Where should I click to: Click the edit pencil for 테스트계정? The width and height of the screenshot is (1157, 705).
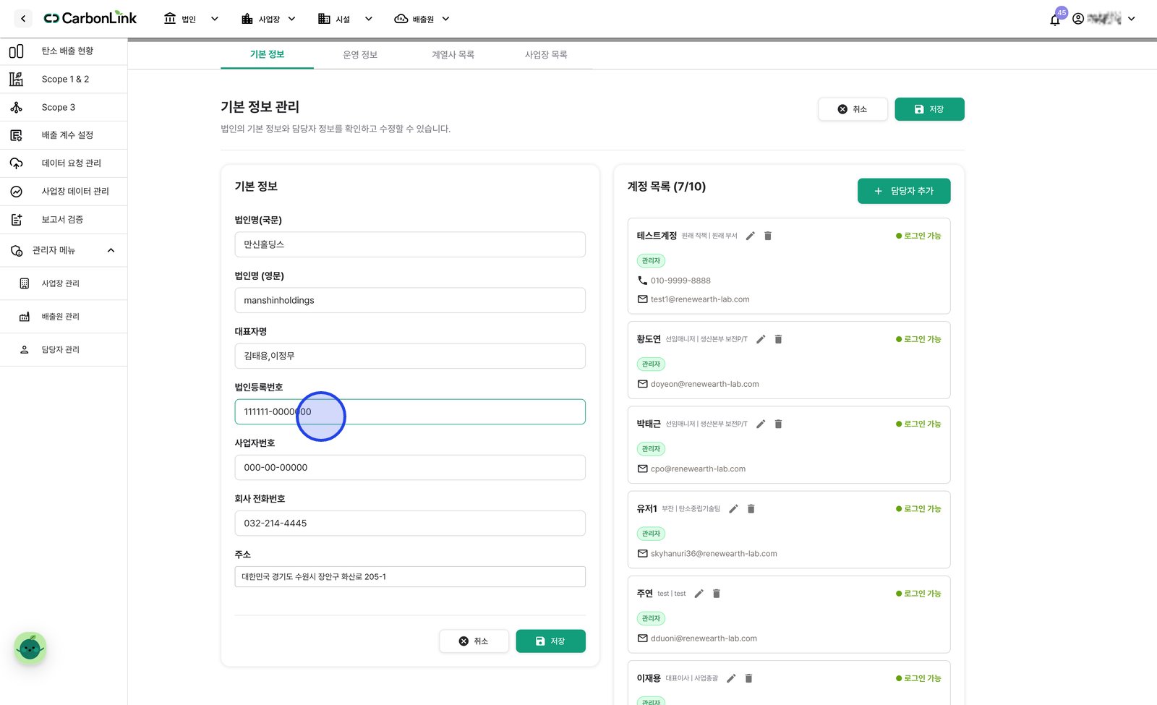751,236
